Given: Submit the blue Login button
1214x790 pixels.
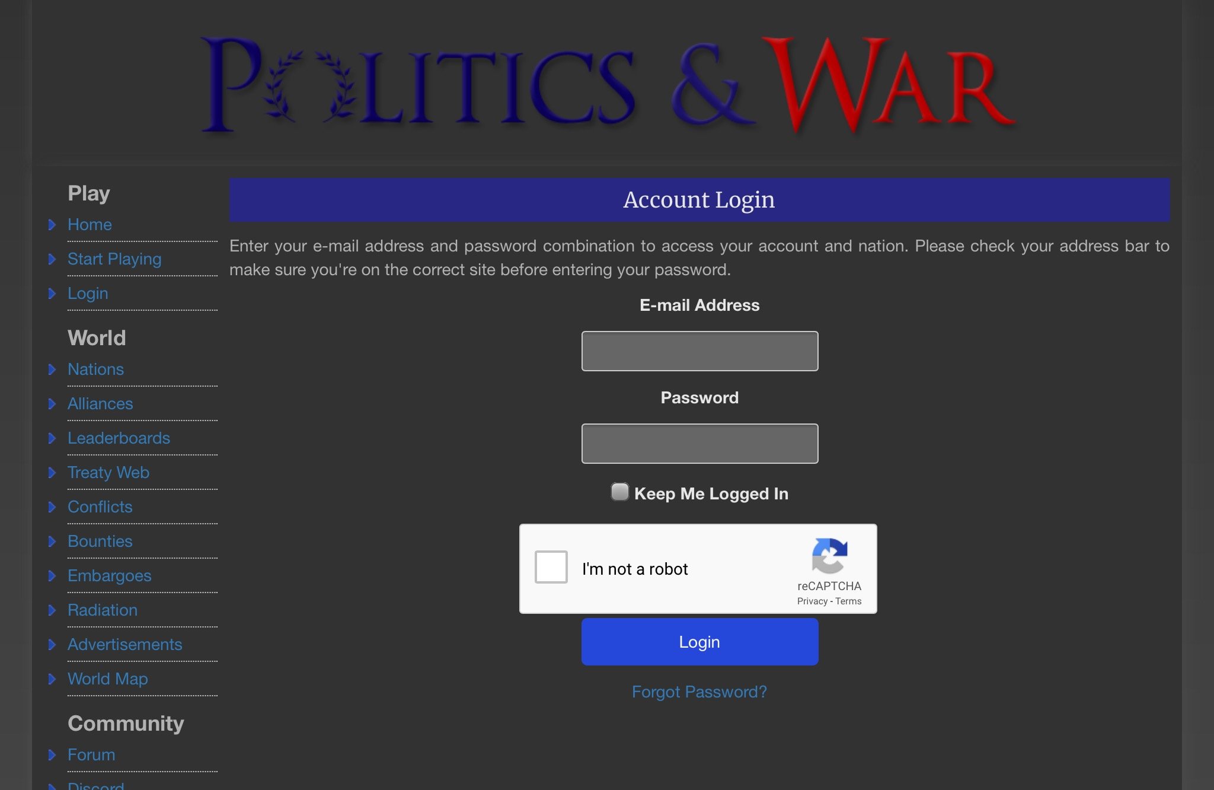Looking at the screenshot, I should pos(699,642).
